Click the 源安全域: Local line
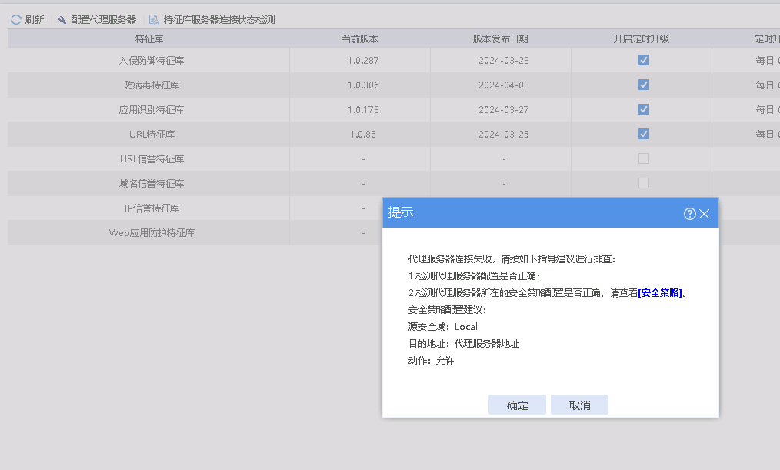780x470 pixels. click(443, 327)
